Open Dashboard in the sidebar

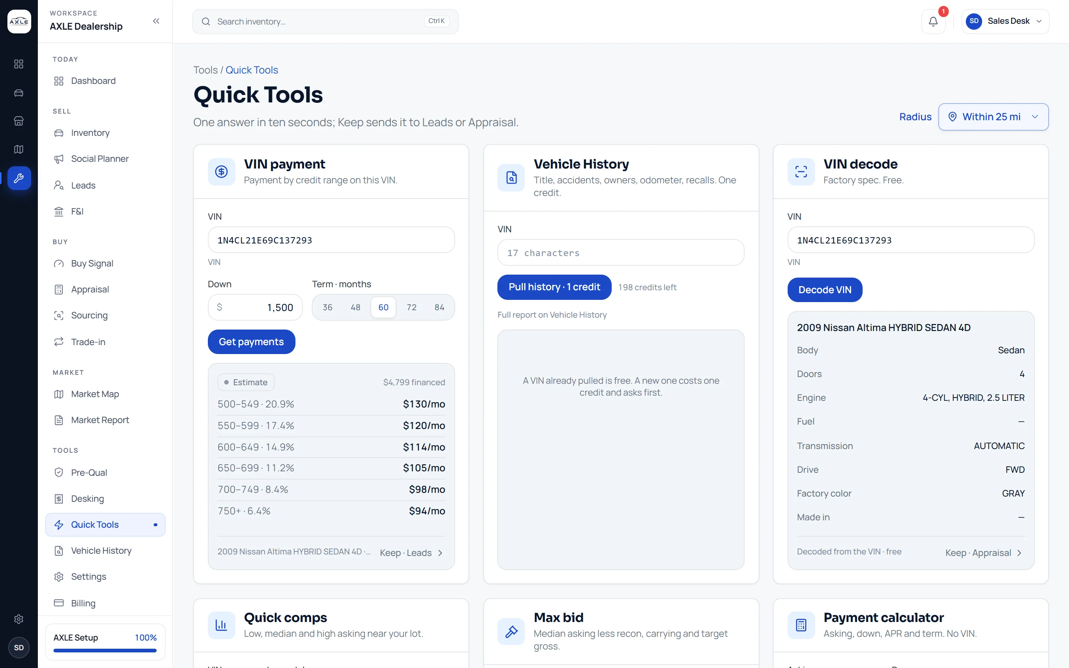tap(105, 81)
